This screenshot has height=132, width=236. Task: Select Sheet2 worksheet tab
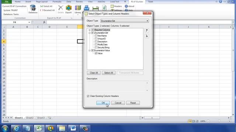click(30, 118)
